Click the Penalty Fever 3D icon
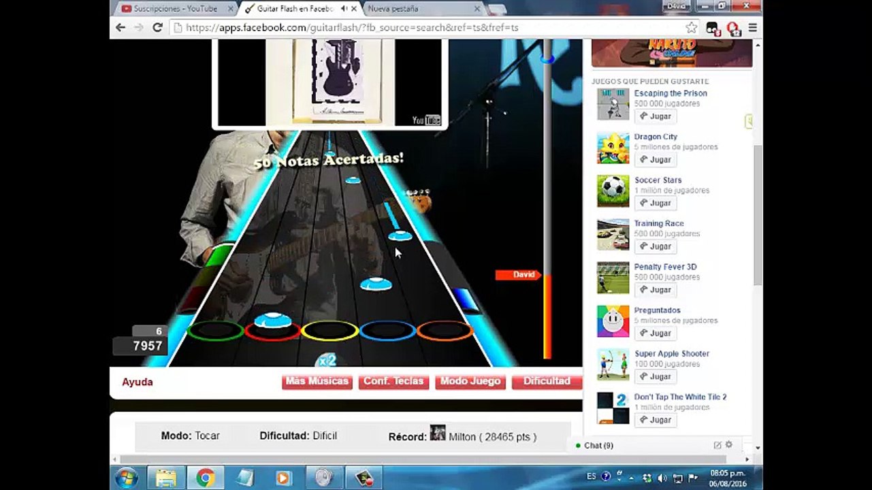 [613, 278]
